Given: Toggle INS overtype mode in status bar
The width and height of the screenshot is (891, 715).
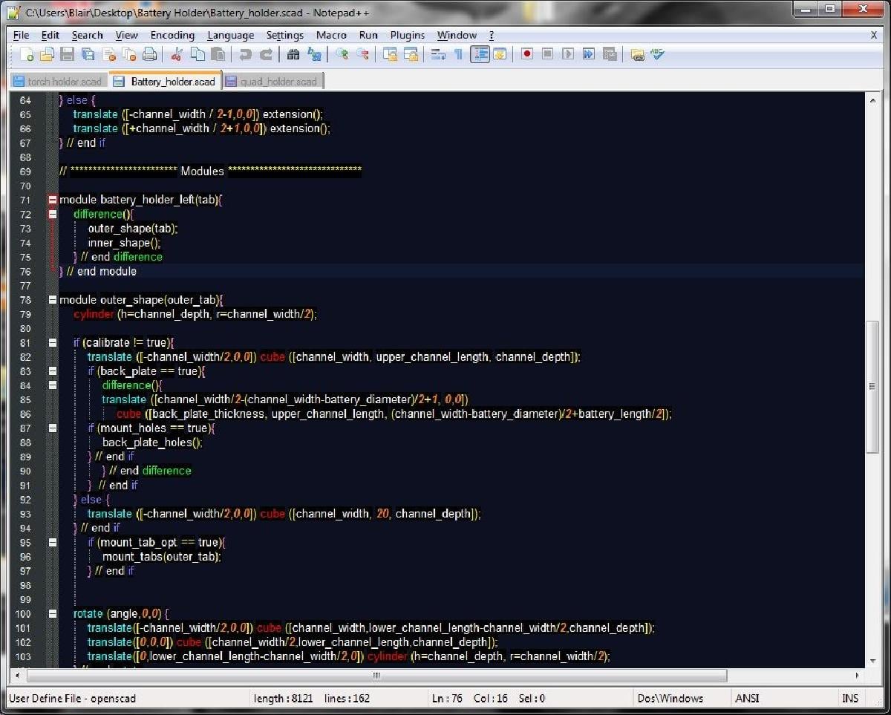Looking at the screenshot, I should click(x=851, y=698).
